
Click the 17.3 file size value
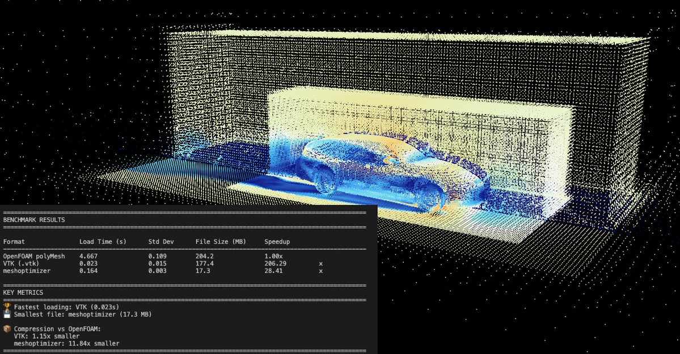[x=202, y=271]
